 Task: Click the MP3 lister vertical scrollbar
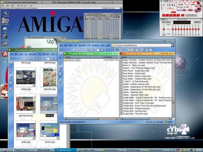click(x=173, y=86)
